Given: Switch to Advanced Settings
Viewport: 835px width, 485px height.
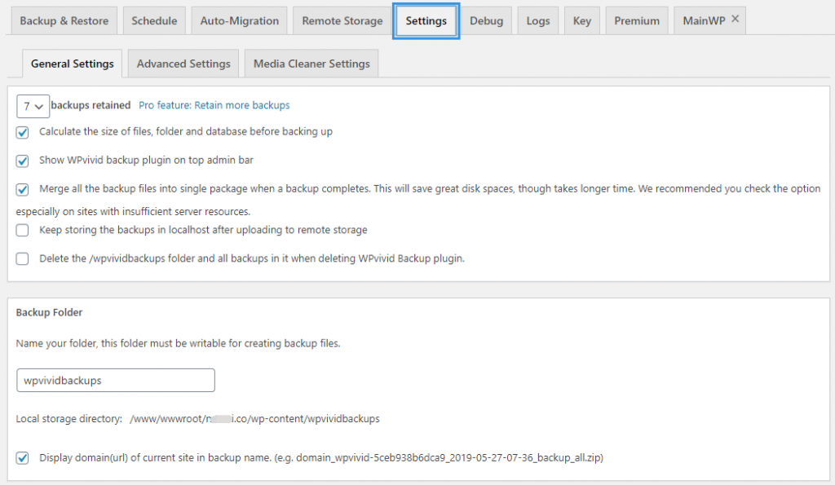Looking at the screenshot, I should pyautogui.click(x=183, y=62).
